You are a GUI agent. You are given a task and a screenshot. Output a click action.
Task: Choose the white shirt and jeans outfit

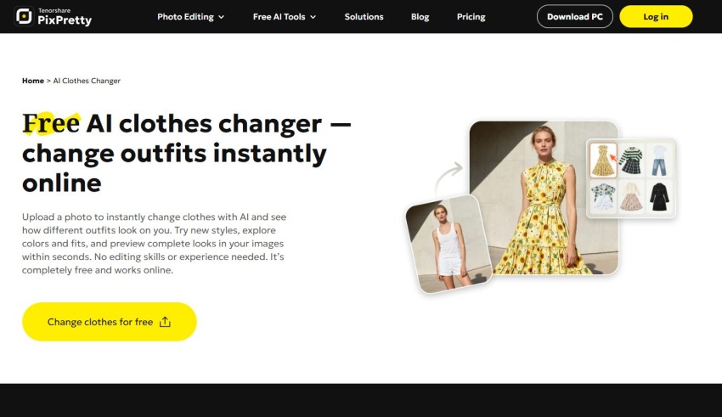coord(659,161)
